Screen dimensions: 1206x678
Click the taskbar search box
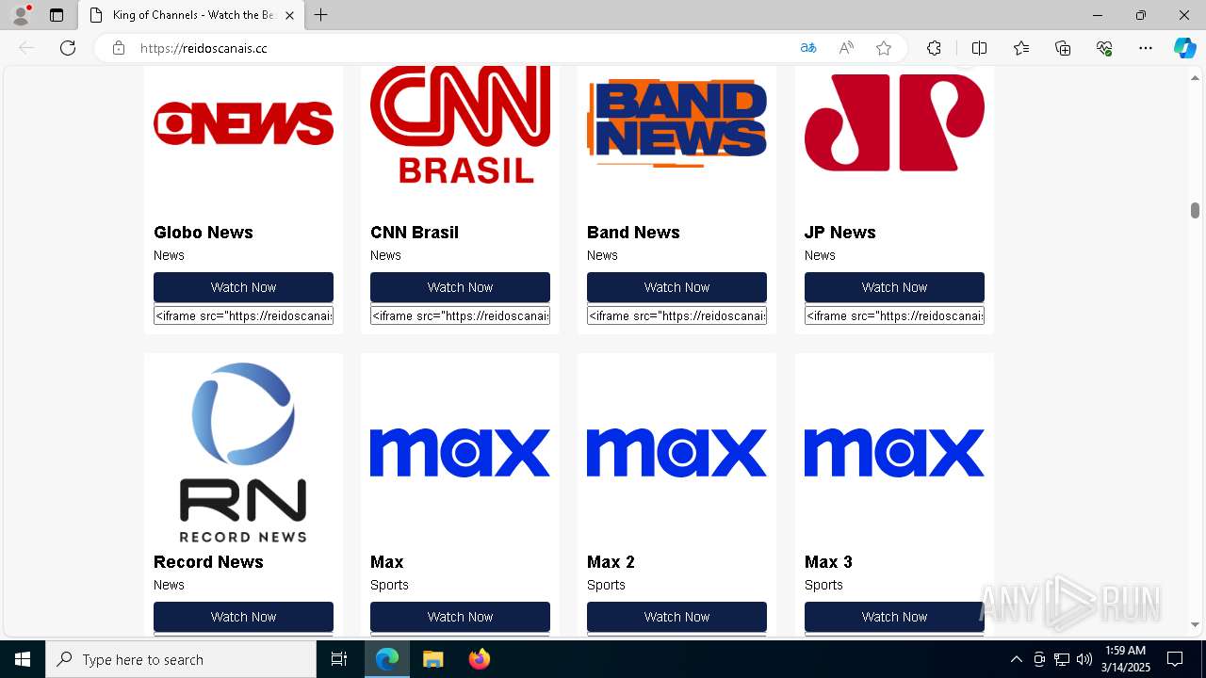pyautogui.click(x=181, y=659)
